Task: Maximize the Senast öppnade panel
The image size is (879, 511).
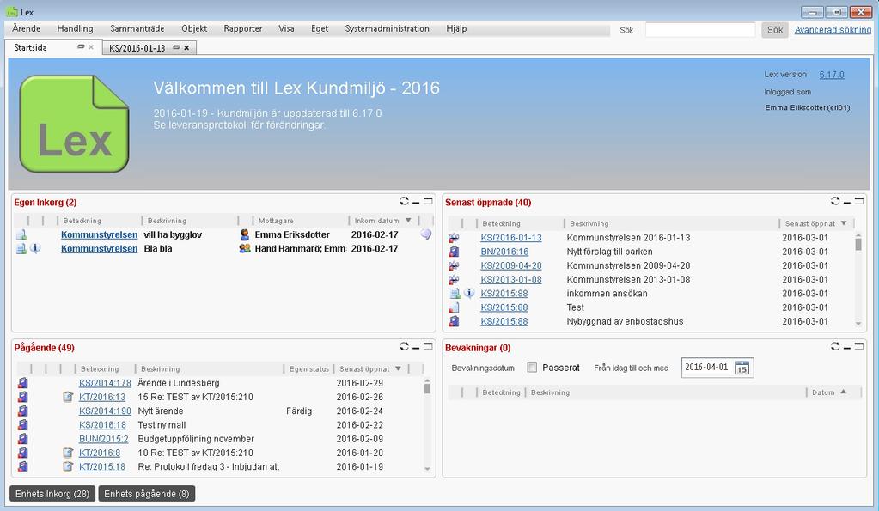Action: coord(859,200)
